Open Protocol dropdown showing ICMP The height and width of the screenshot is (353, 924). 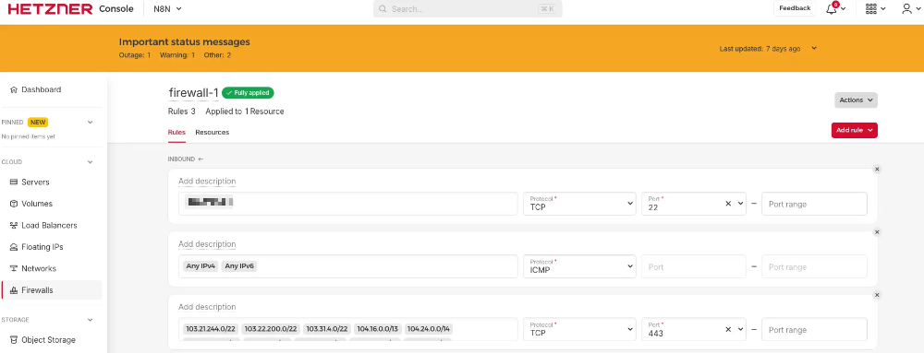tap(579, 266)
